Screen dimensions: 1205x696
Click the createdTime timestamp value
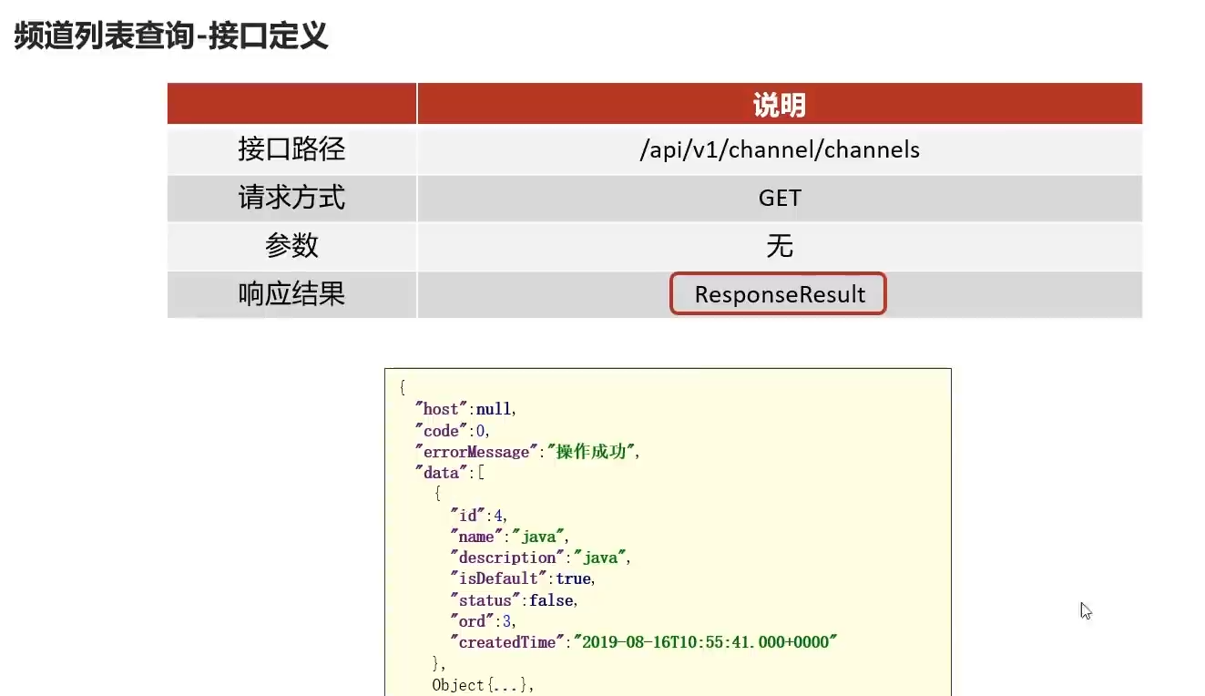click(x=706, y=642)
